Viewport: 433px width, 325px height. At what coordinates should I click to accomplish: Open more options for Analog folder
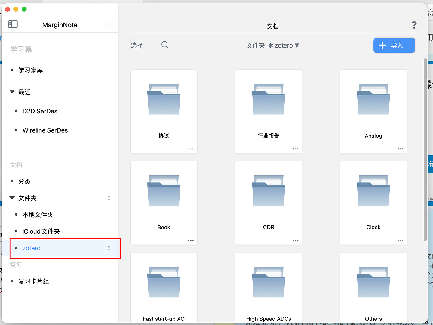click(x=401, y=149)
